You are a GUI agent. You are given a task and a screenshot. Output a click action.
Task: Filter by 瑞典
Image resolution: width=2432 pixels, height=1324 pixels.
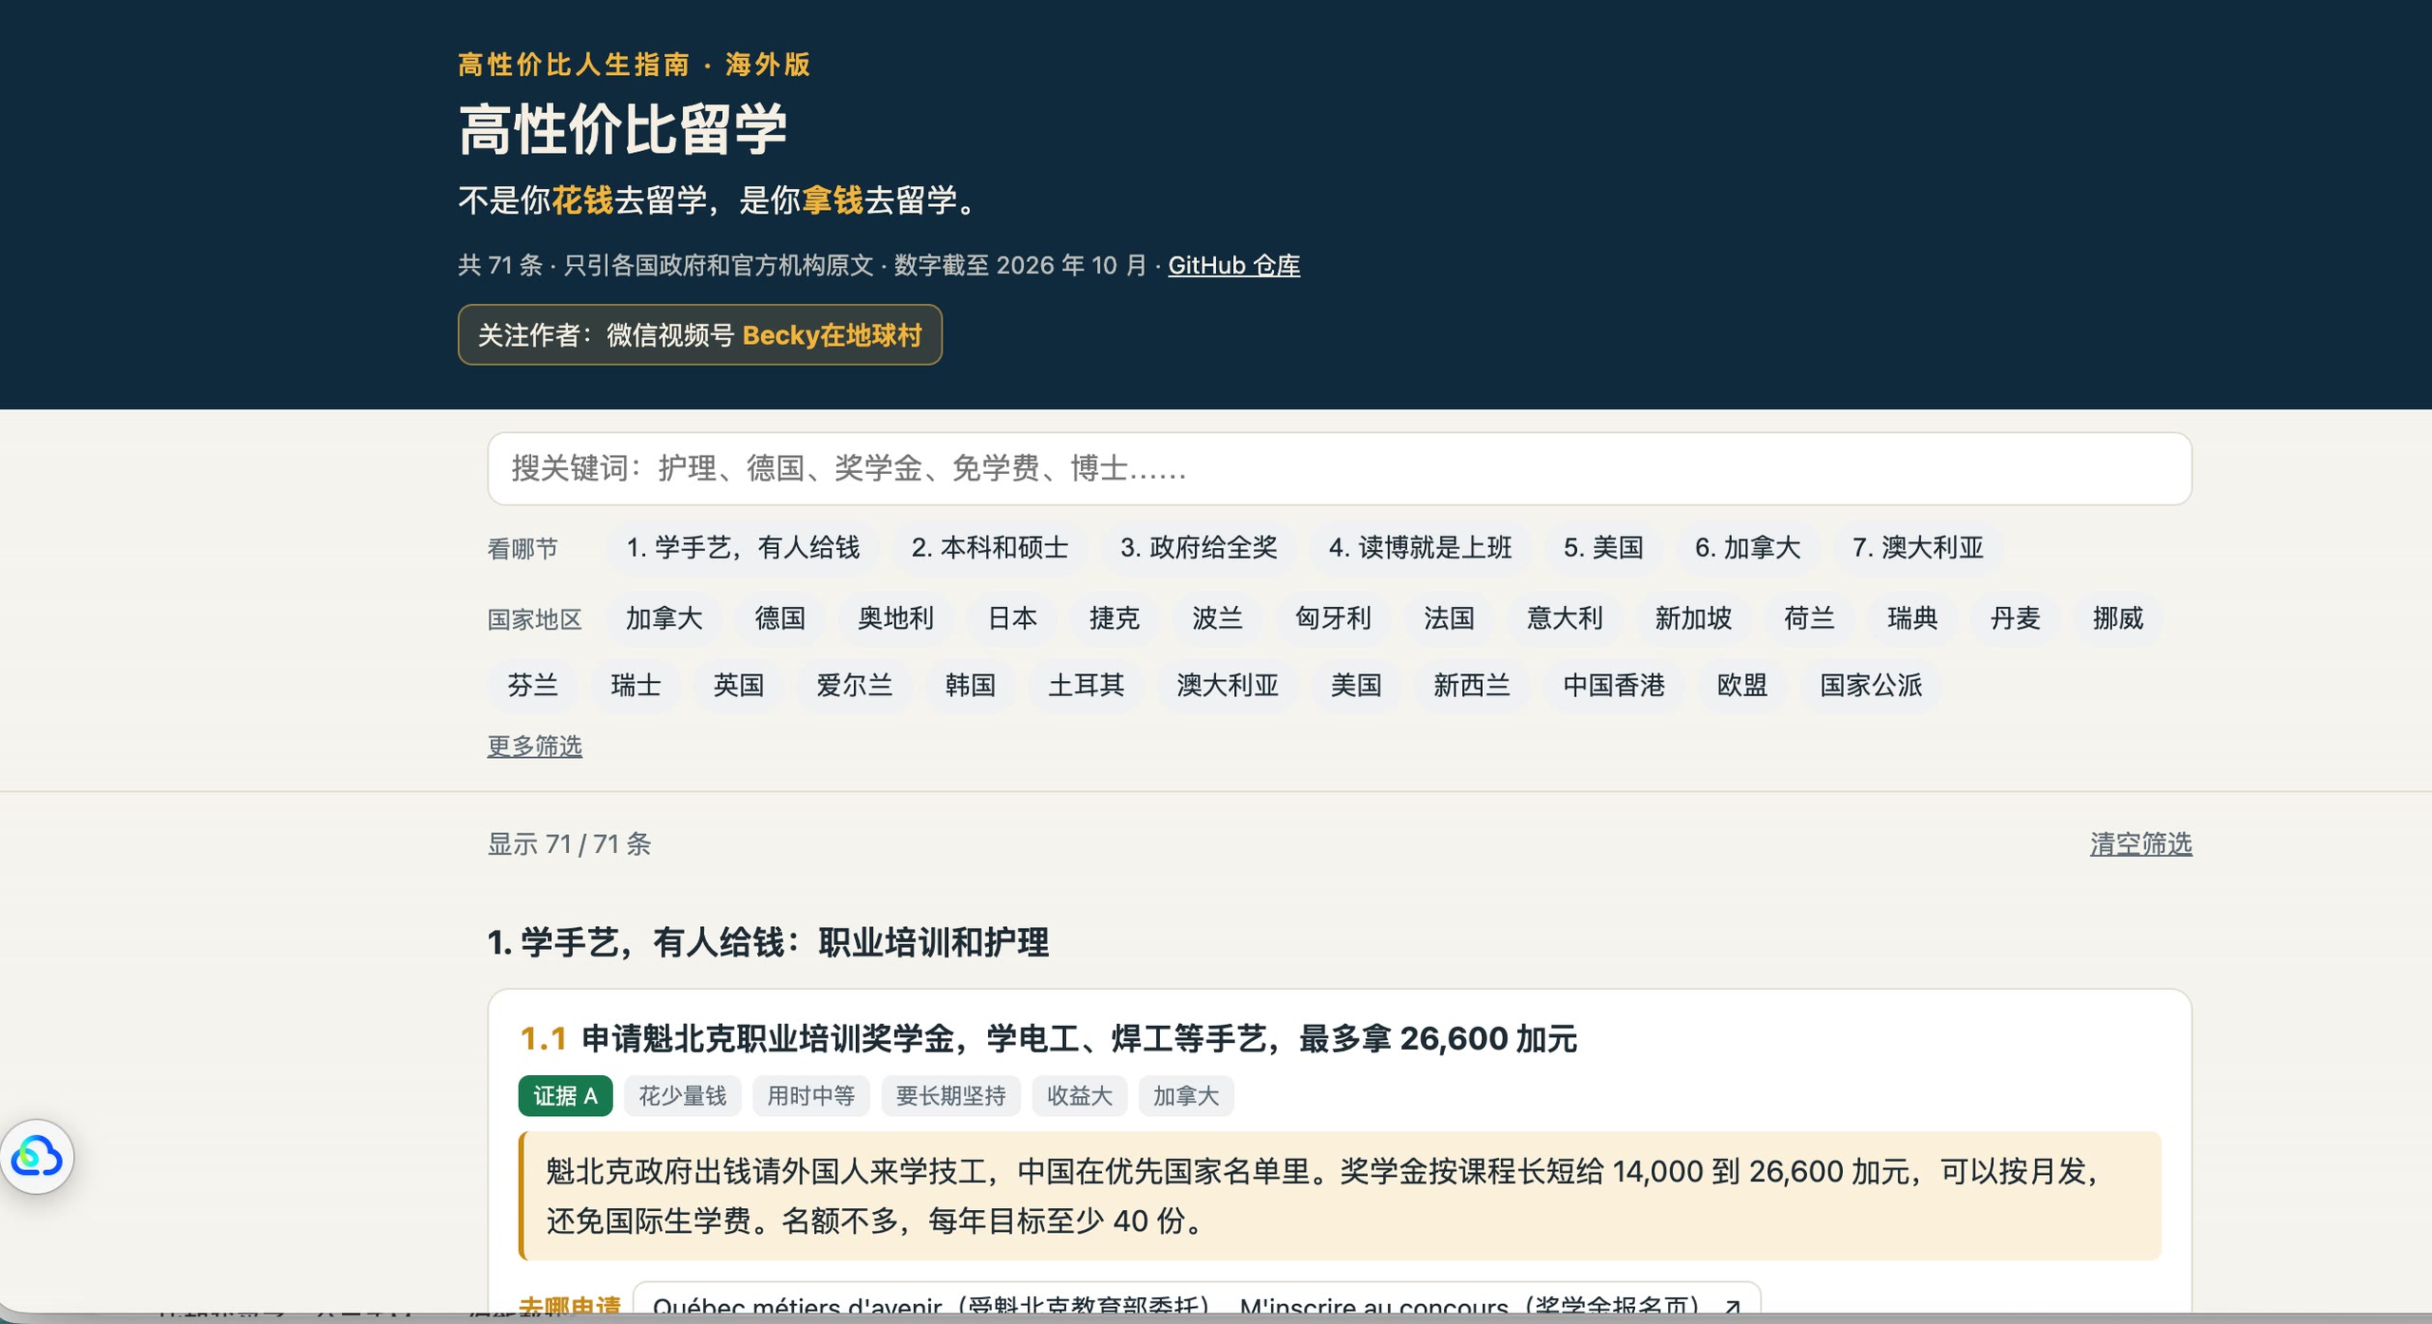pos(1912,618)
